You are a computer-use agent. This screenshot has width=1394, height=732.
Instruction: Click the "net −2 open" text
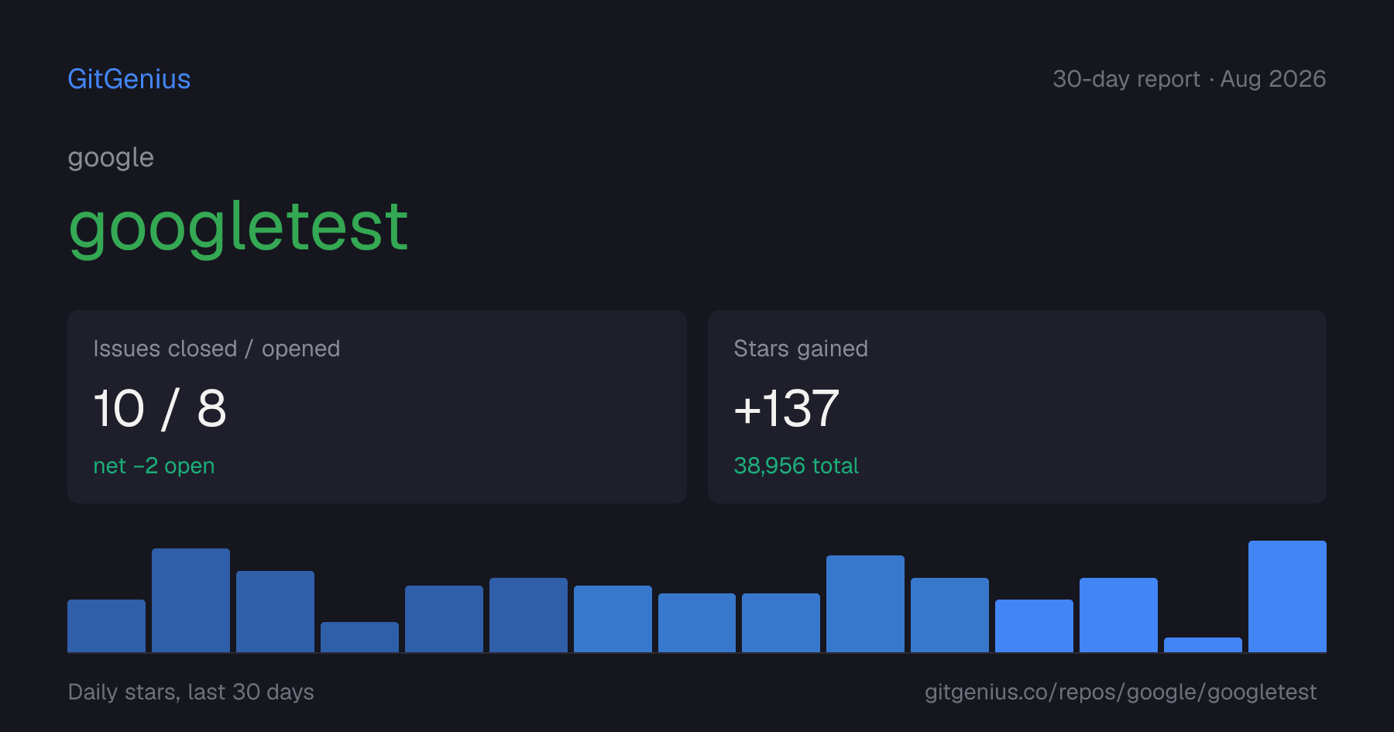(x=154, y=466)
